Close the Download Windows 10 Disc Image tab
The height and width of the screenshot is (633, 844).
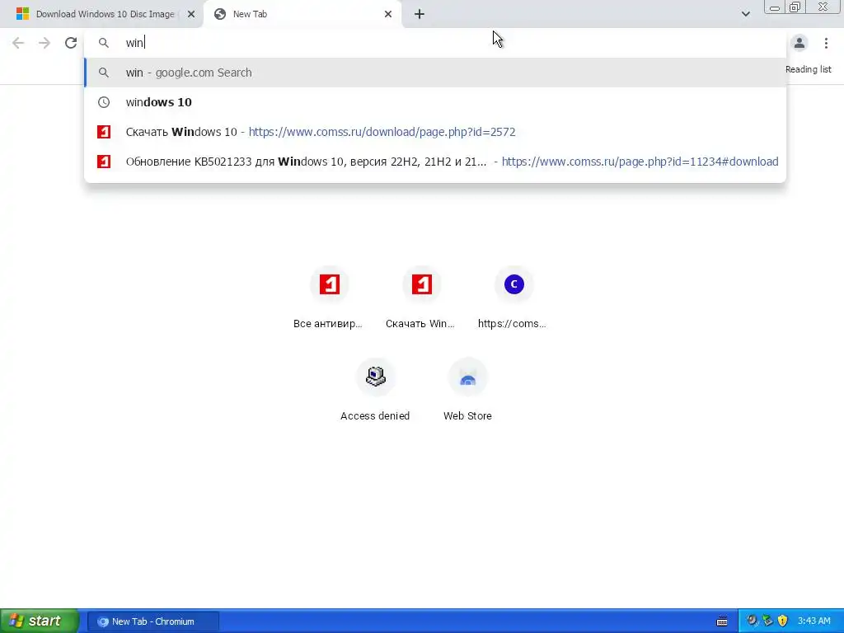coord(191,14)
